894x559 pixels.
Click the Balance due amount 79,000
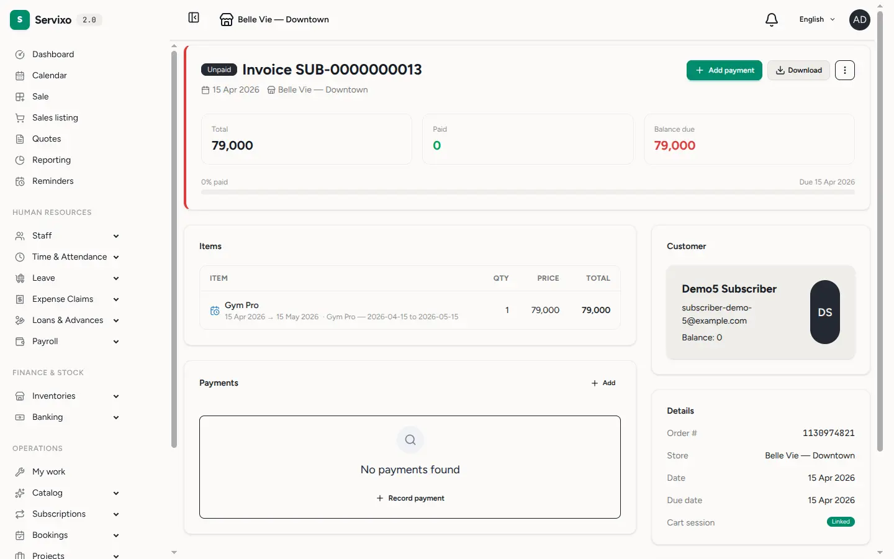[x=675, y=145]
